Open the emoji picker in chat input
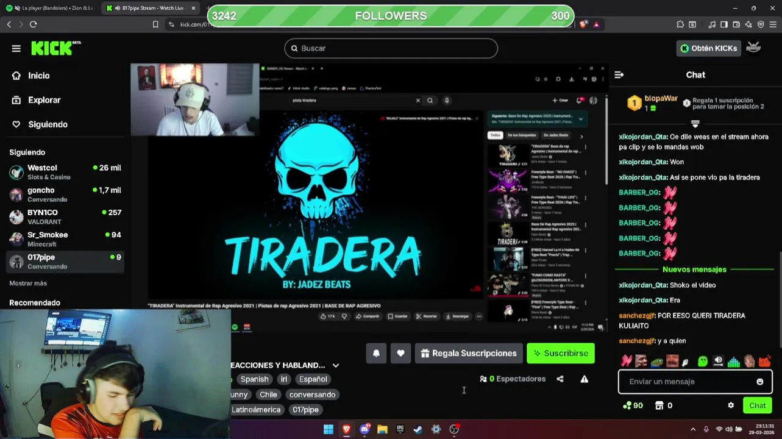The height and width of the screenshot is (439, 782). [x=760, y=382]
